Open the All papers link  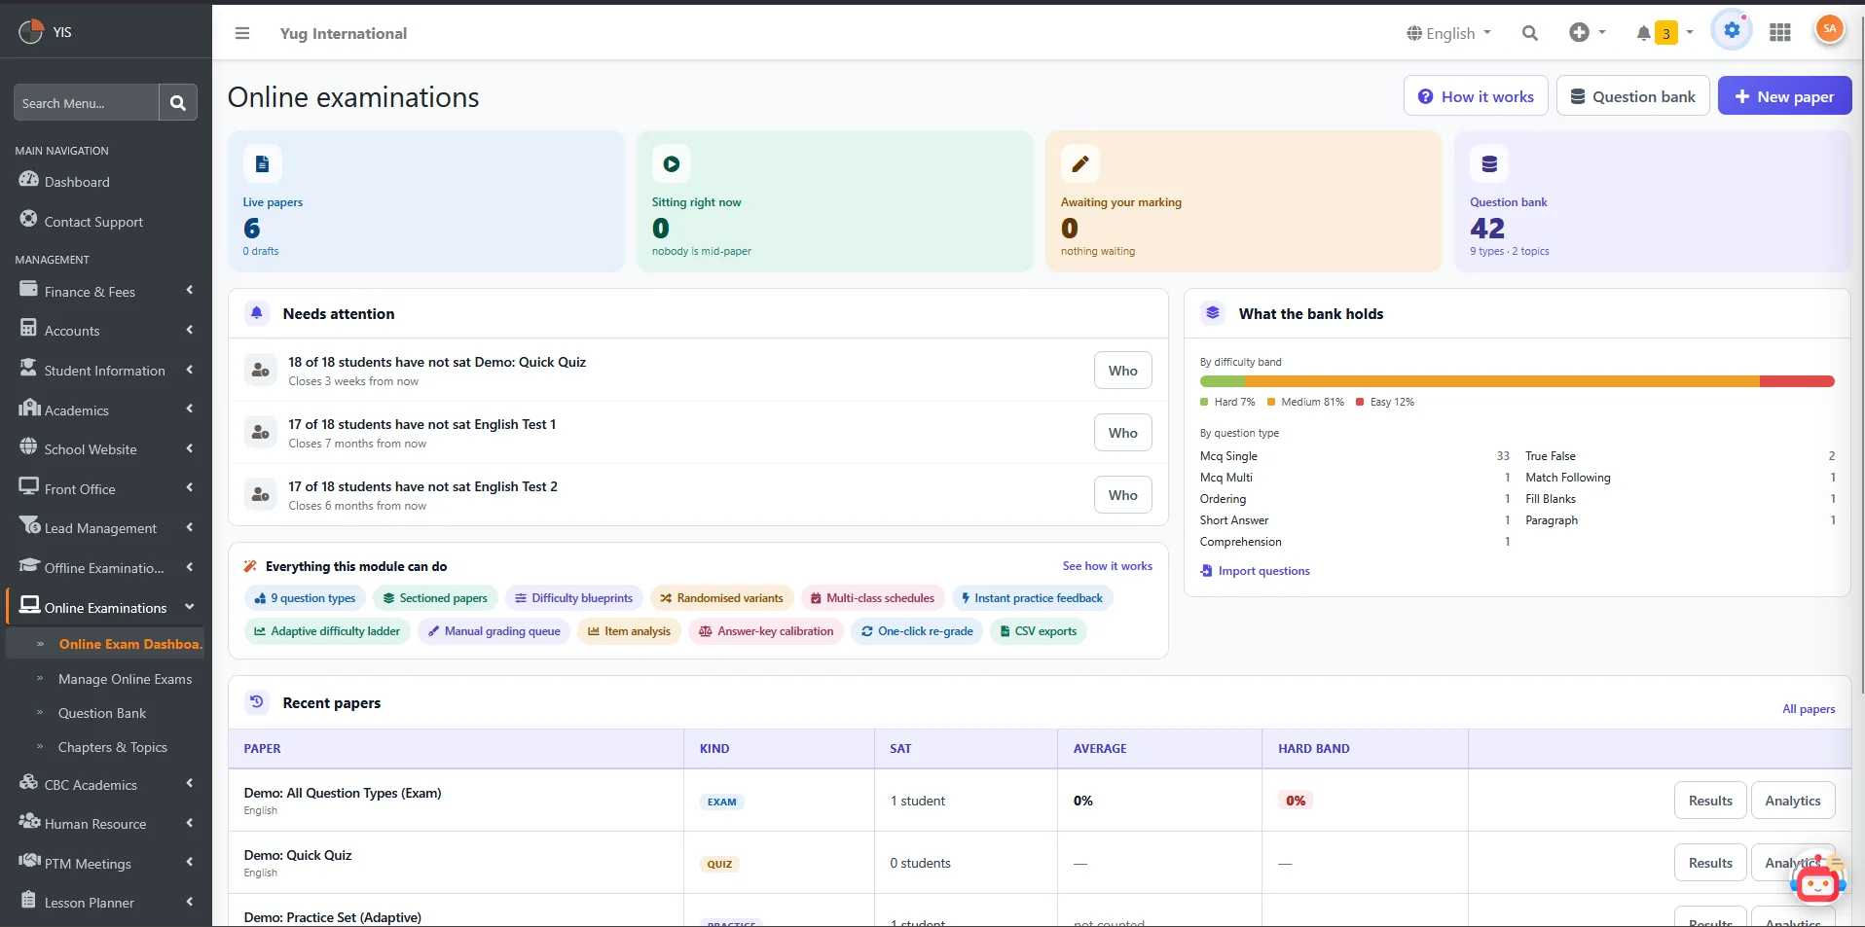(x=1809, y=709)
